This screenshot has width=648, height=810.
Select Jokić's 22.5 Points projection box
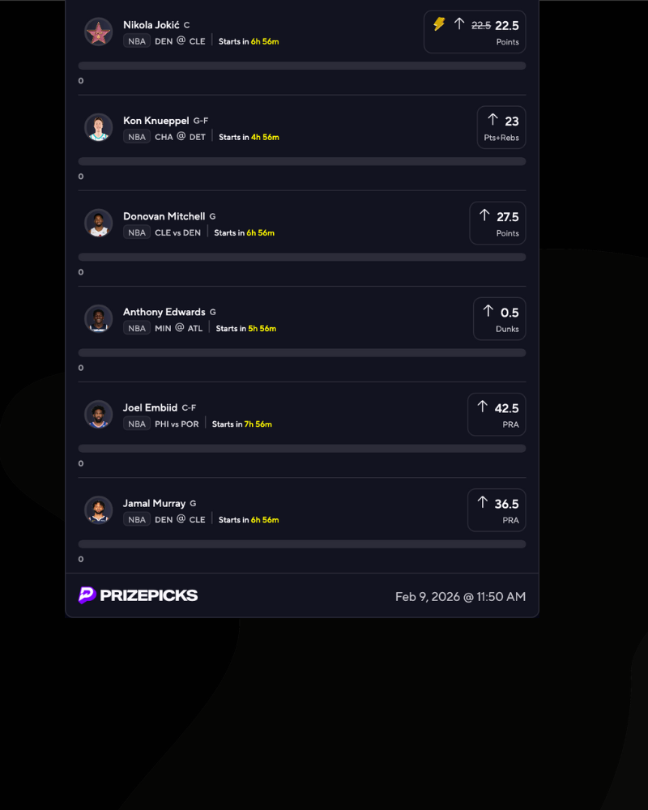pyautogui.click(x=475, y=32)
